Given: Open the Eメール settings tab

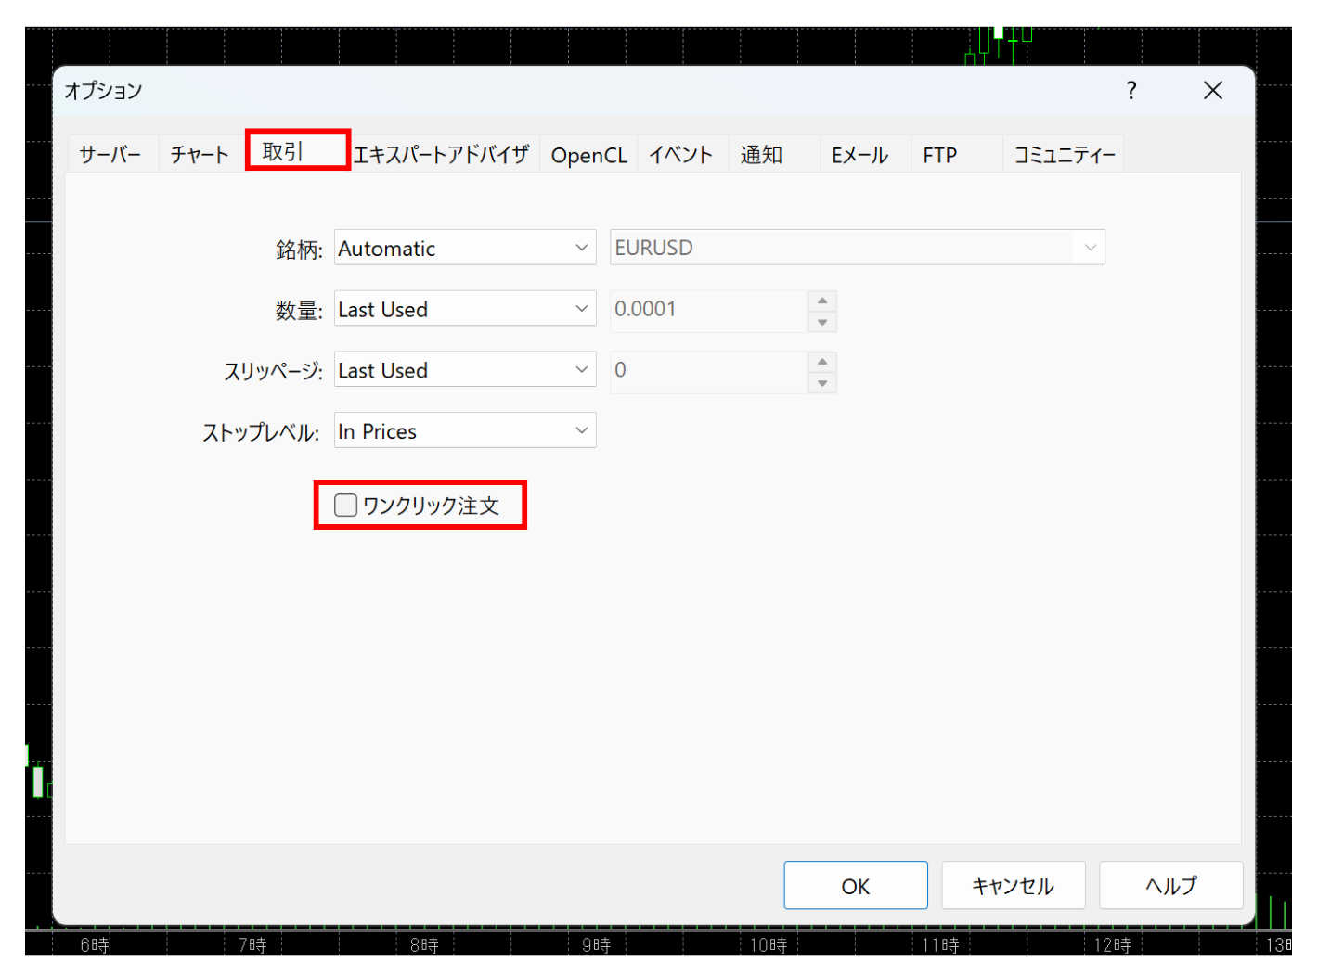Looking at the screenshot, I should click(x=861, y=154).
